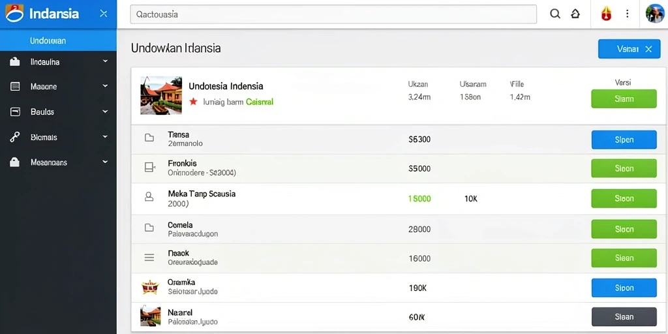Click the folder icon beside Tansa
Image resolution: width=668 pixels, height=334 pixels.
coord(149,138)
